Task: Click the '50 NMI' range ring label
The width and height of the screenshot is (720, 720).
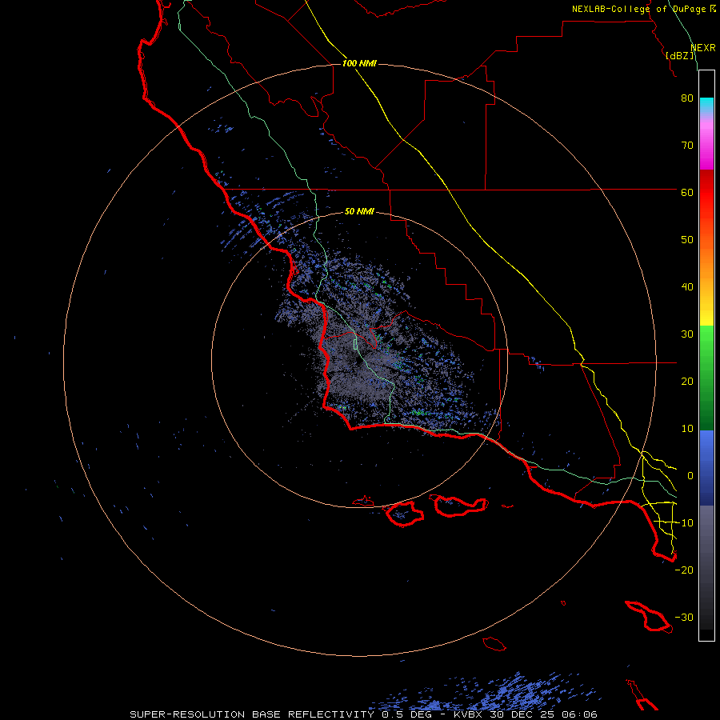Action: 359,212
